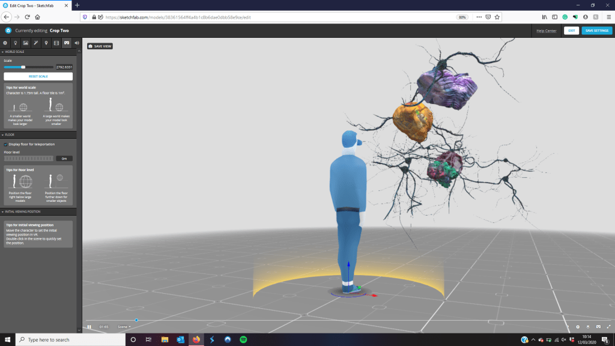
Task: Collapse the Initial Viewing Position section
Action: coord(21,211)
